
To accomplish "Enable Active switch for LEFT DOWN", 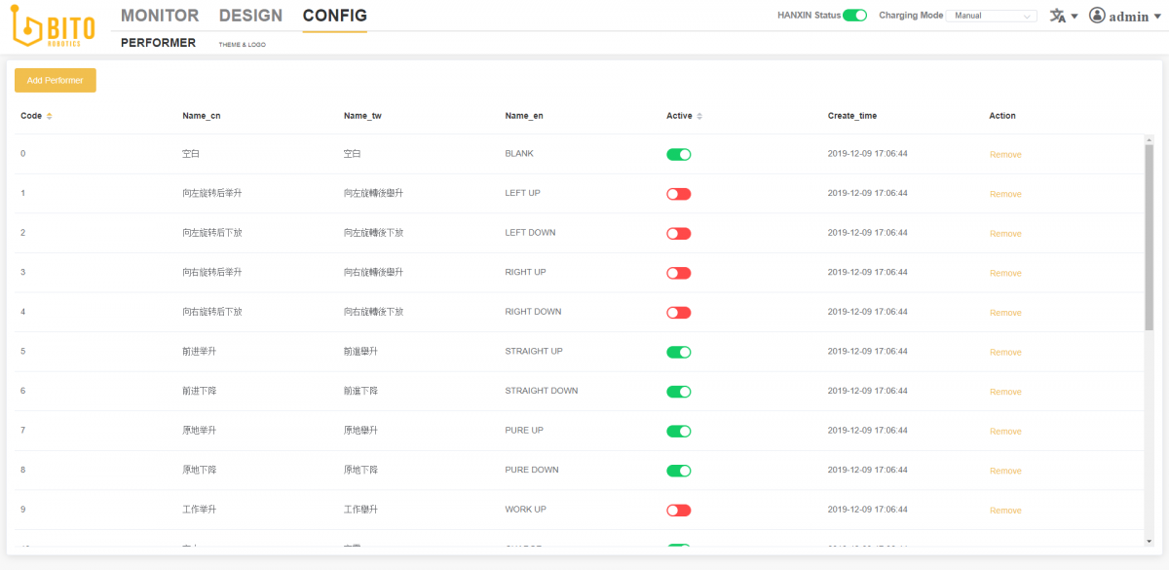I will click(679, 233).
